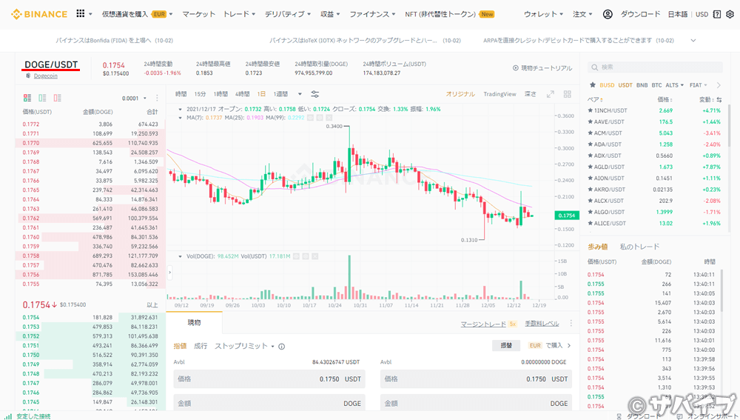This screenshot has width=740, height=420.
Task: Expand the announcements bar chevron
Action: [693, 41]
